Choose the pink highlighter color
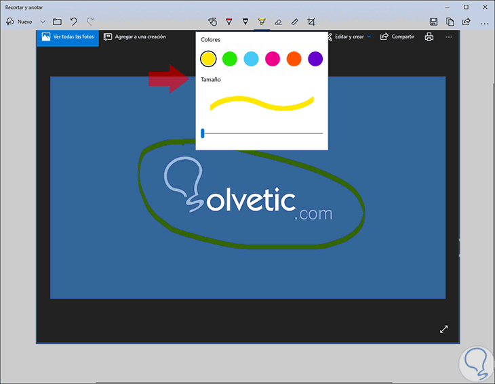Image resolution: width=495 pixels, height=384 pixels. [273, 59]
